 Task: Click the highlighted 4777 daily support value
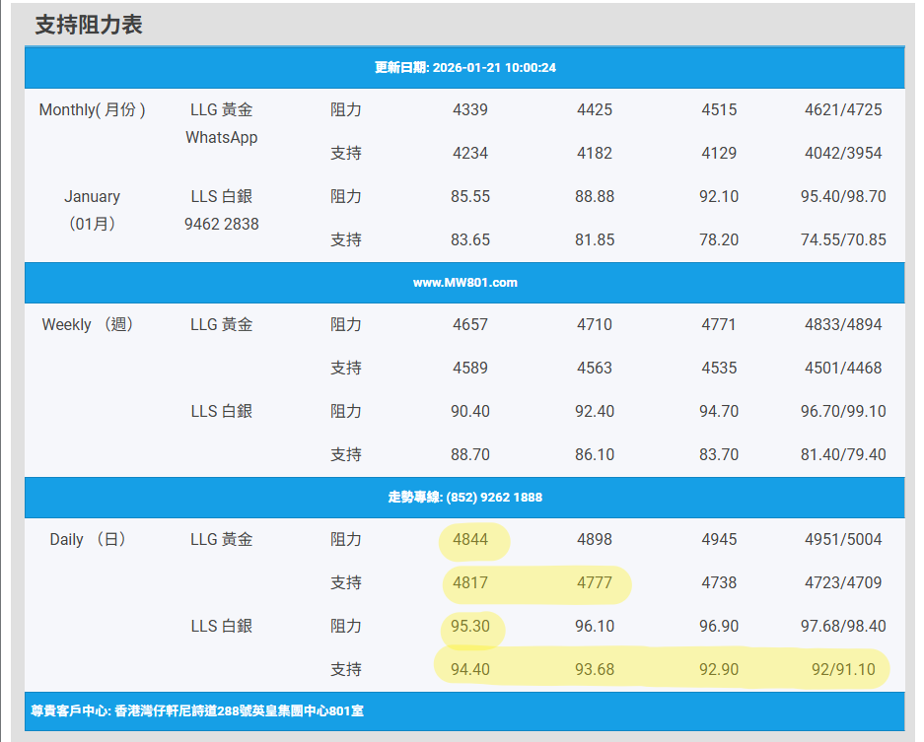(x=595, y=583)
